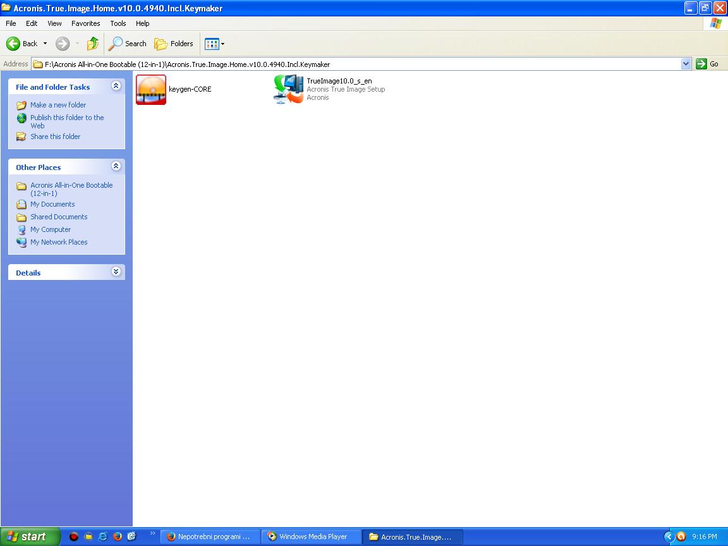Click the last quick launch icon before chevron

click(x=132, y=537)
